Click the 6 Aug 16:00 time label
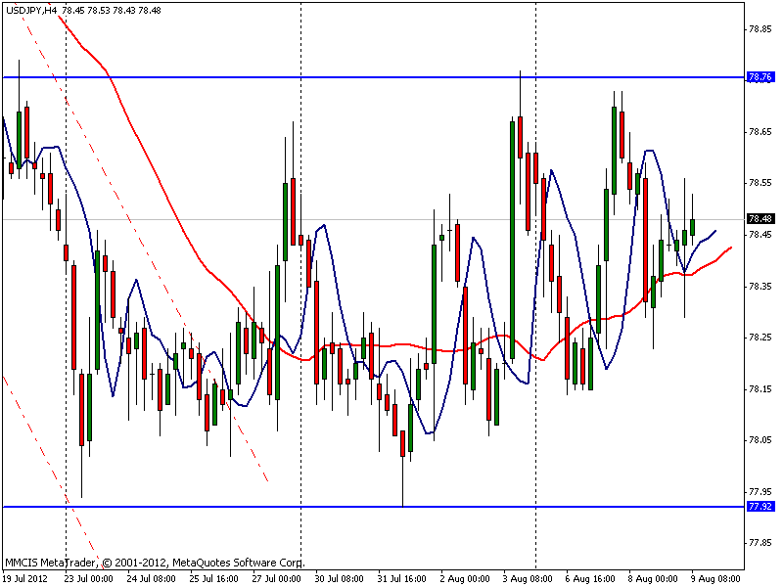The height and width of the screenshot is (587, 783). [590, 578]
